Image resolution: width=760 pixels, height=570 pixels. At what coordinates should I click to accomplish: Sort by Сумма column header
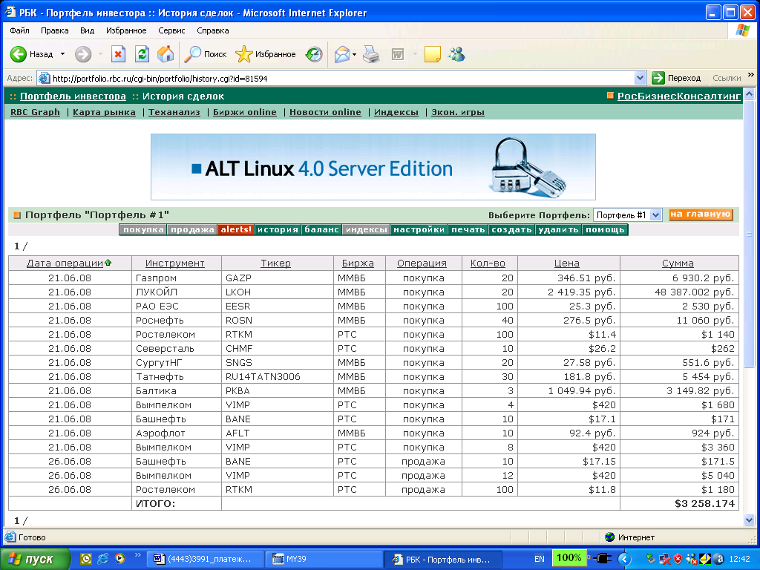(x=678, y=263)
